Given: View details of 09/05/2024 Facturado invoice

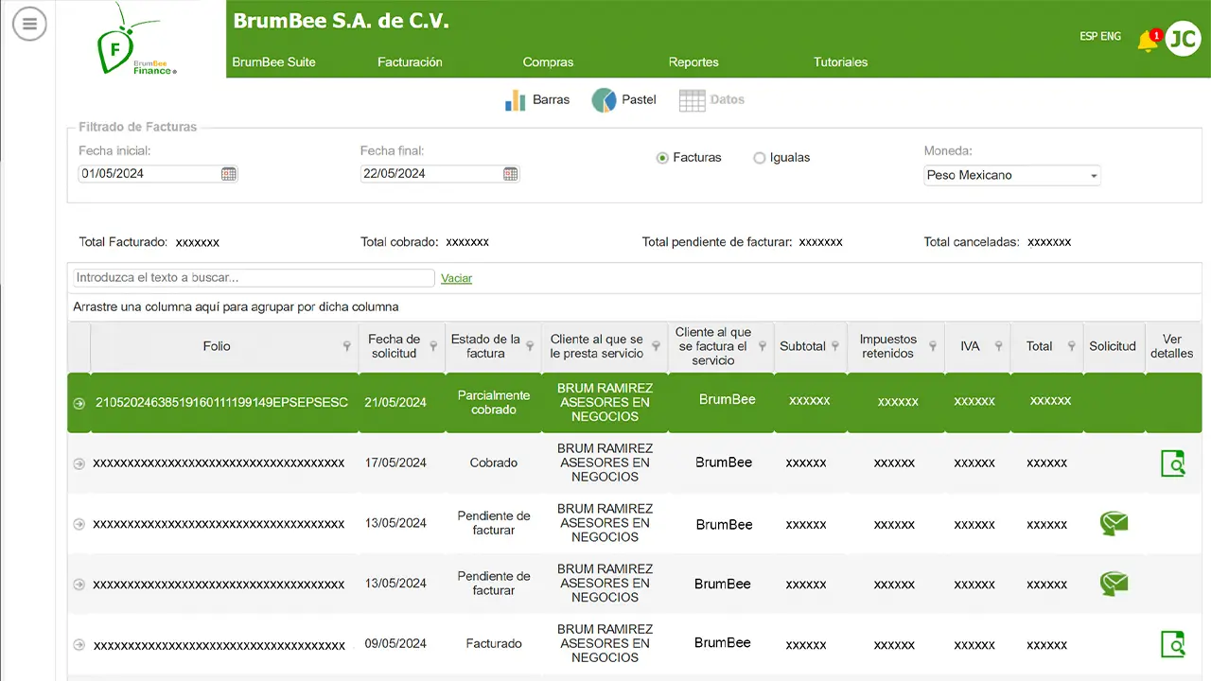Looking at the screenshot, I should coord(1172,644).
